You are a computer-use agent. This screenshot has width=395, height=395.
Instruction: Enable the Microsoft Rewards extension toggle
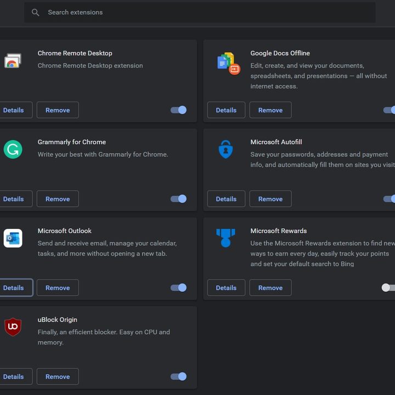(x=388, y=287)
